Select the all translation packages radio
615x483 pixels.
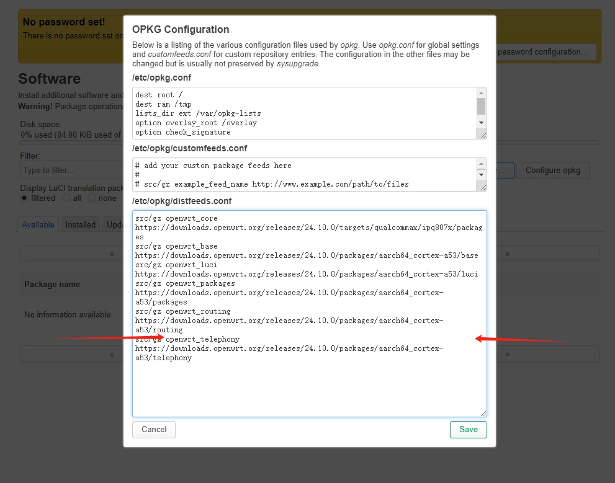66,198
